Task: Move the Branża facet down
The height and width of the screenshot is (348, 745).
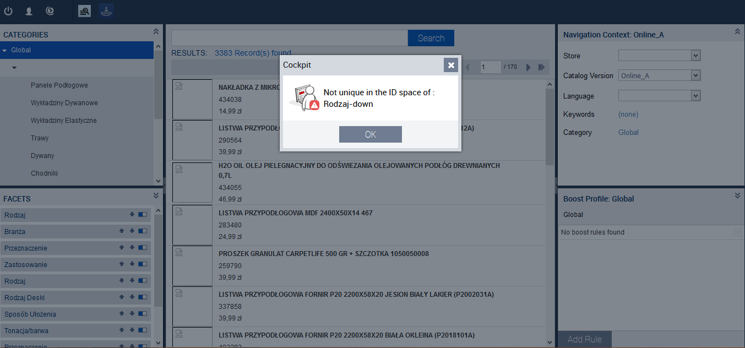Action: pos(132,231)
